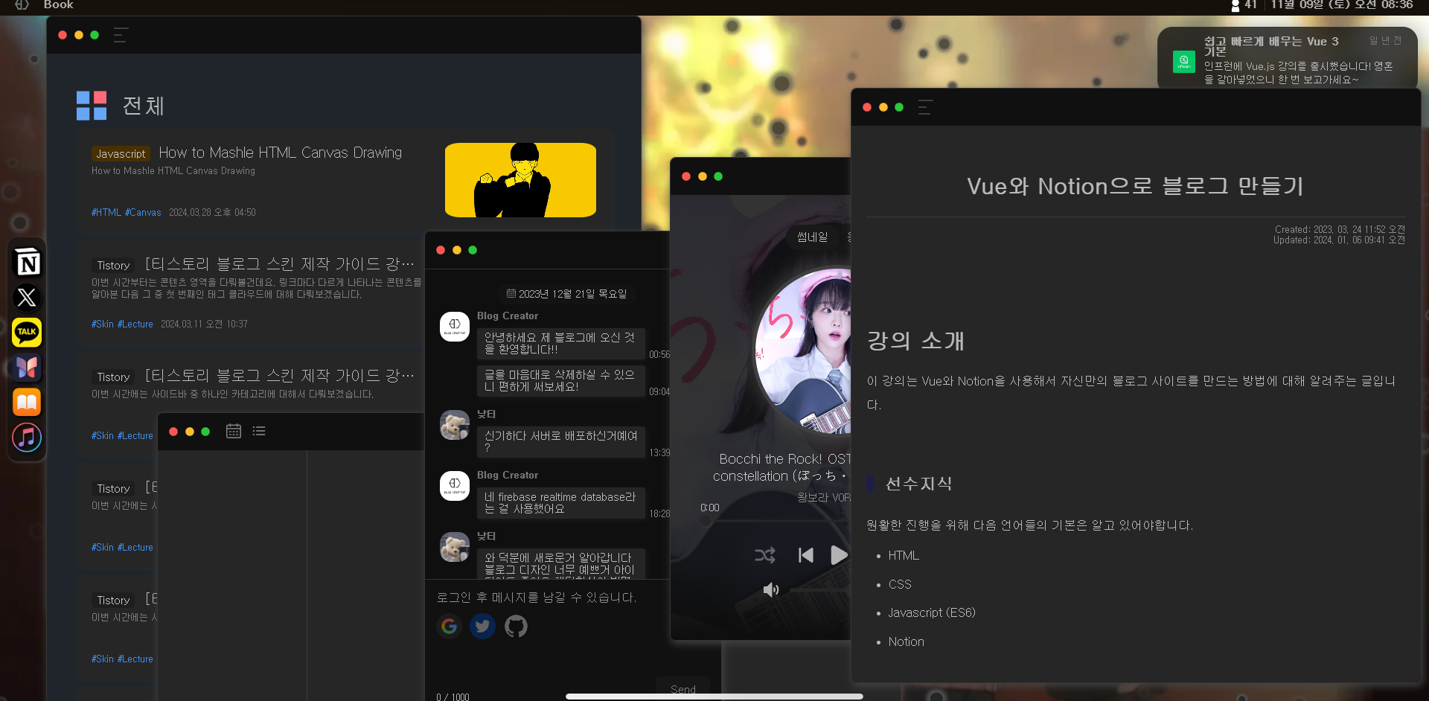Click the Vue와 Notion으로 블로그 만들기 title

(x=1135, y=186)
